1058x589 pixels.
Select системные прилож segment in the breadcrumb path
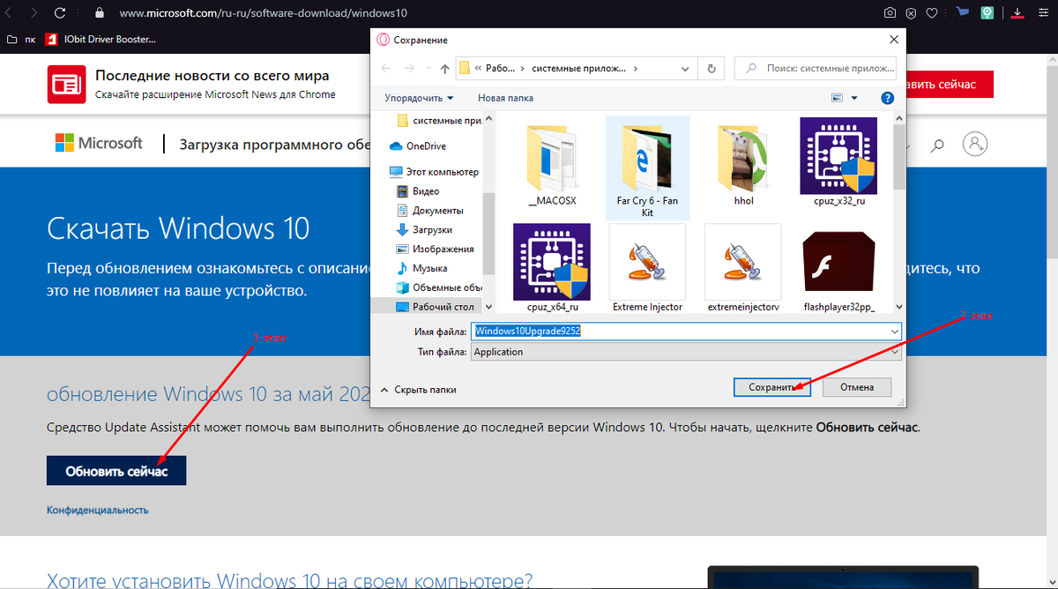click(579, 68)
